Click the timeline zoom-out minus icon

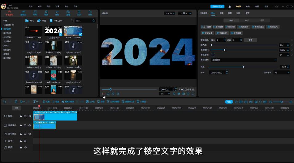click(270, 102)
